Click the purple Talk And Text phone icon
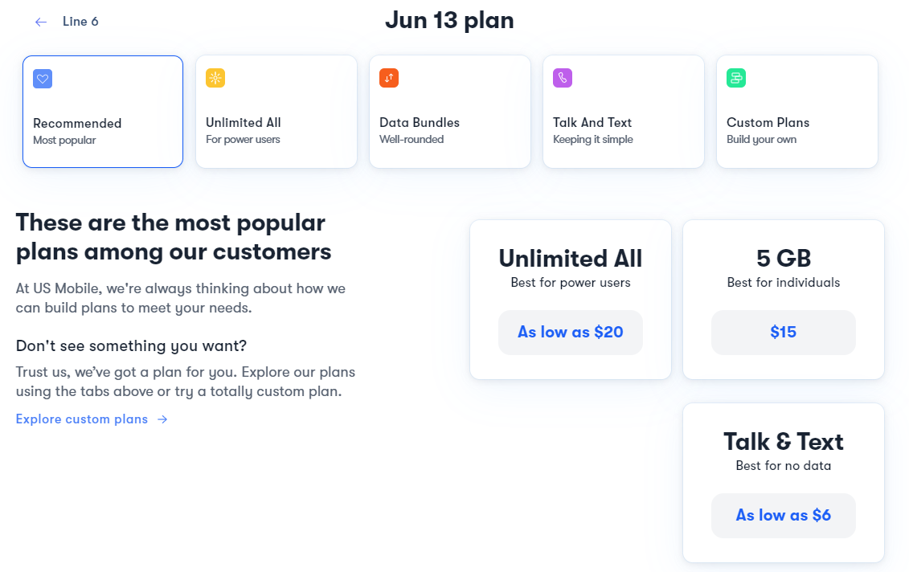The width and height of the screenshot is (909, 572). (563, 78)
